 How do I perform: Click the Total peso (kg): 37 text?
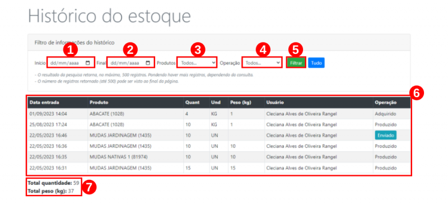(50, 191)
